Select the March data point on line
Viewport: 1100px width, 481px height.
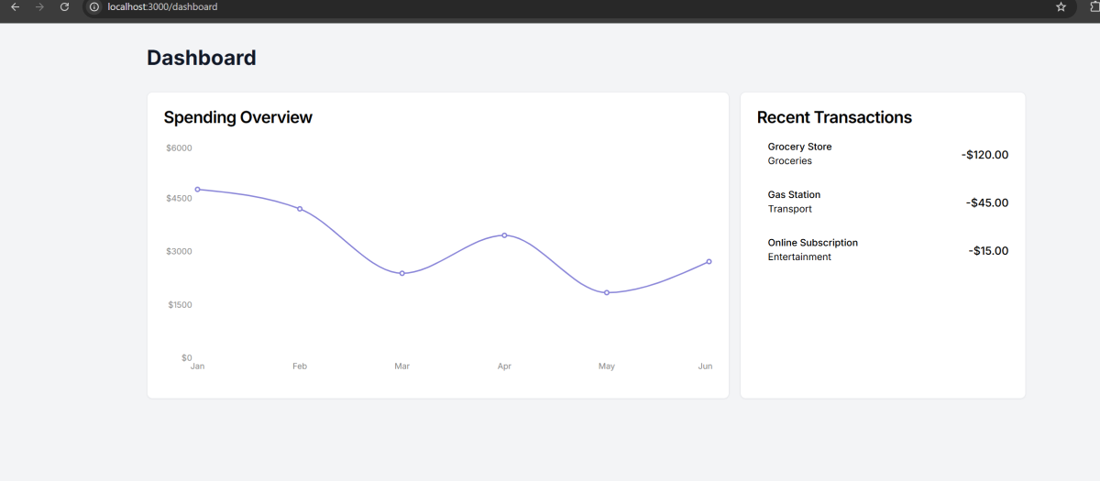click(401, 273)
